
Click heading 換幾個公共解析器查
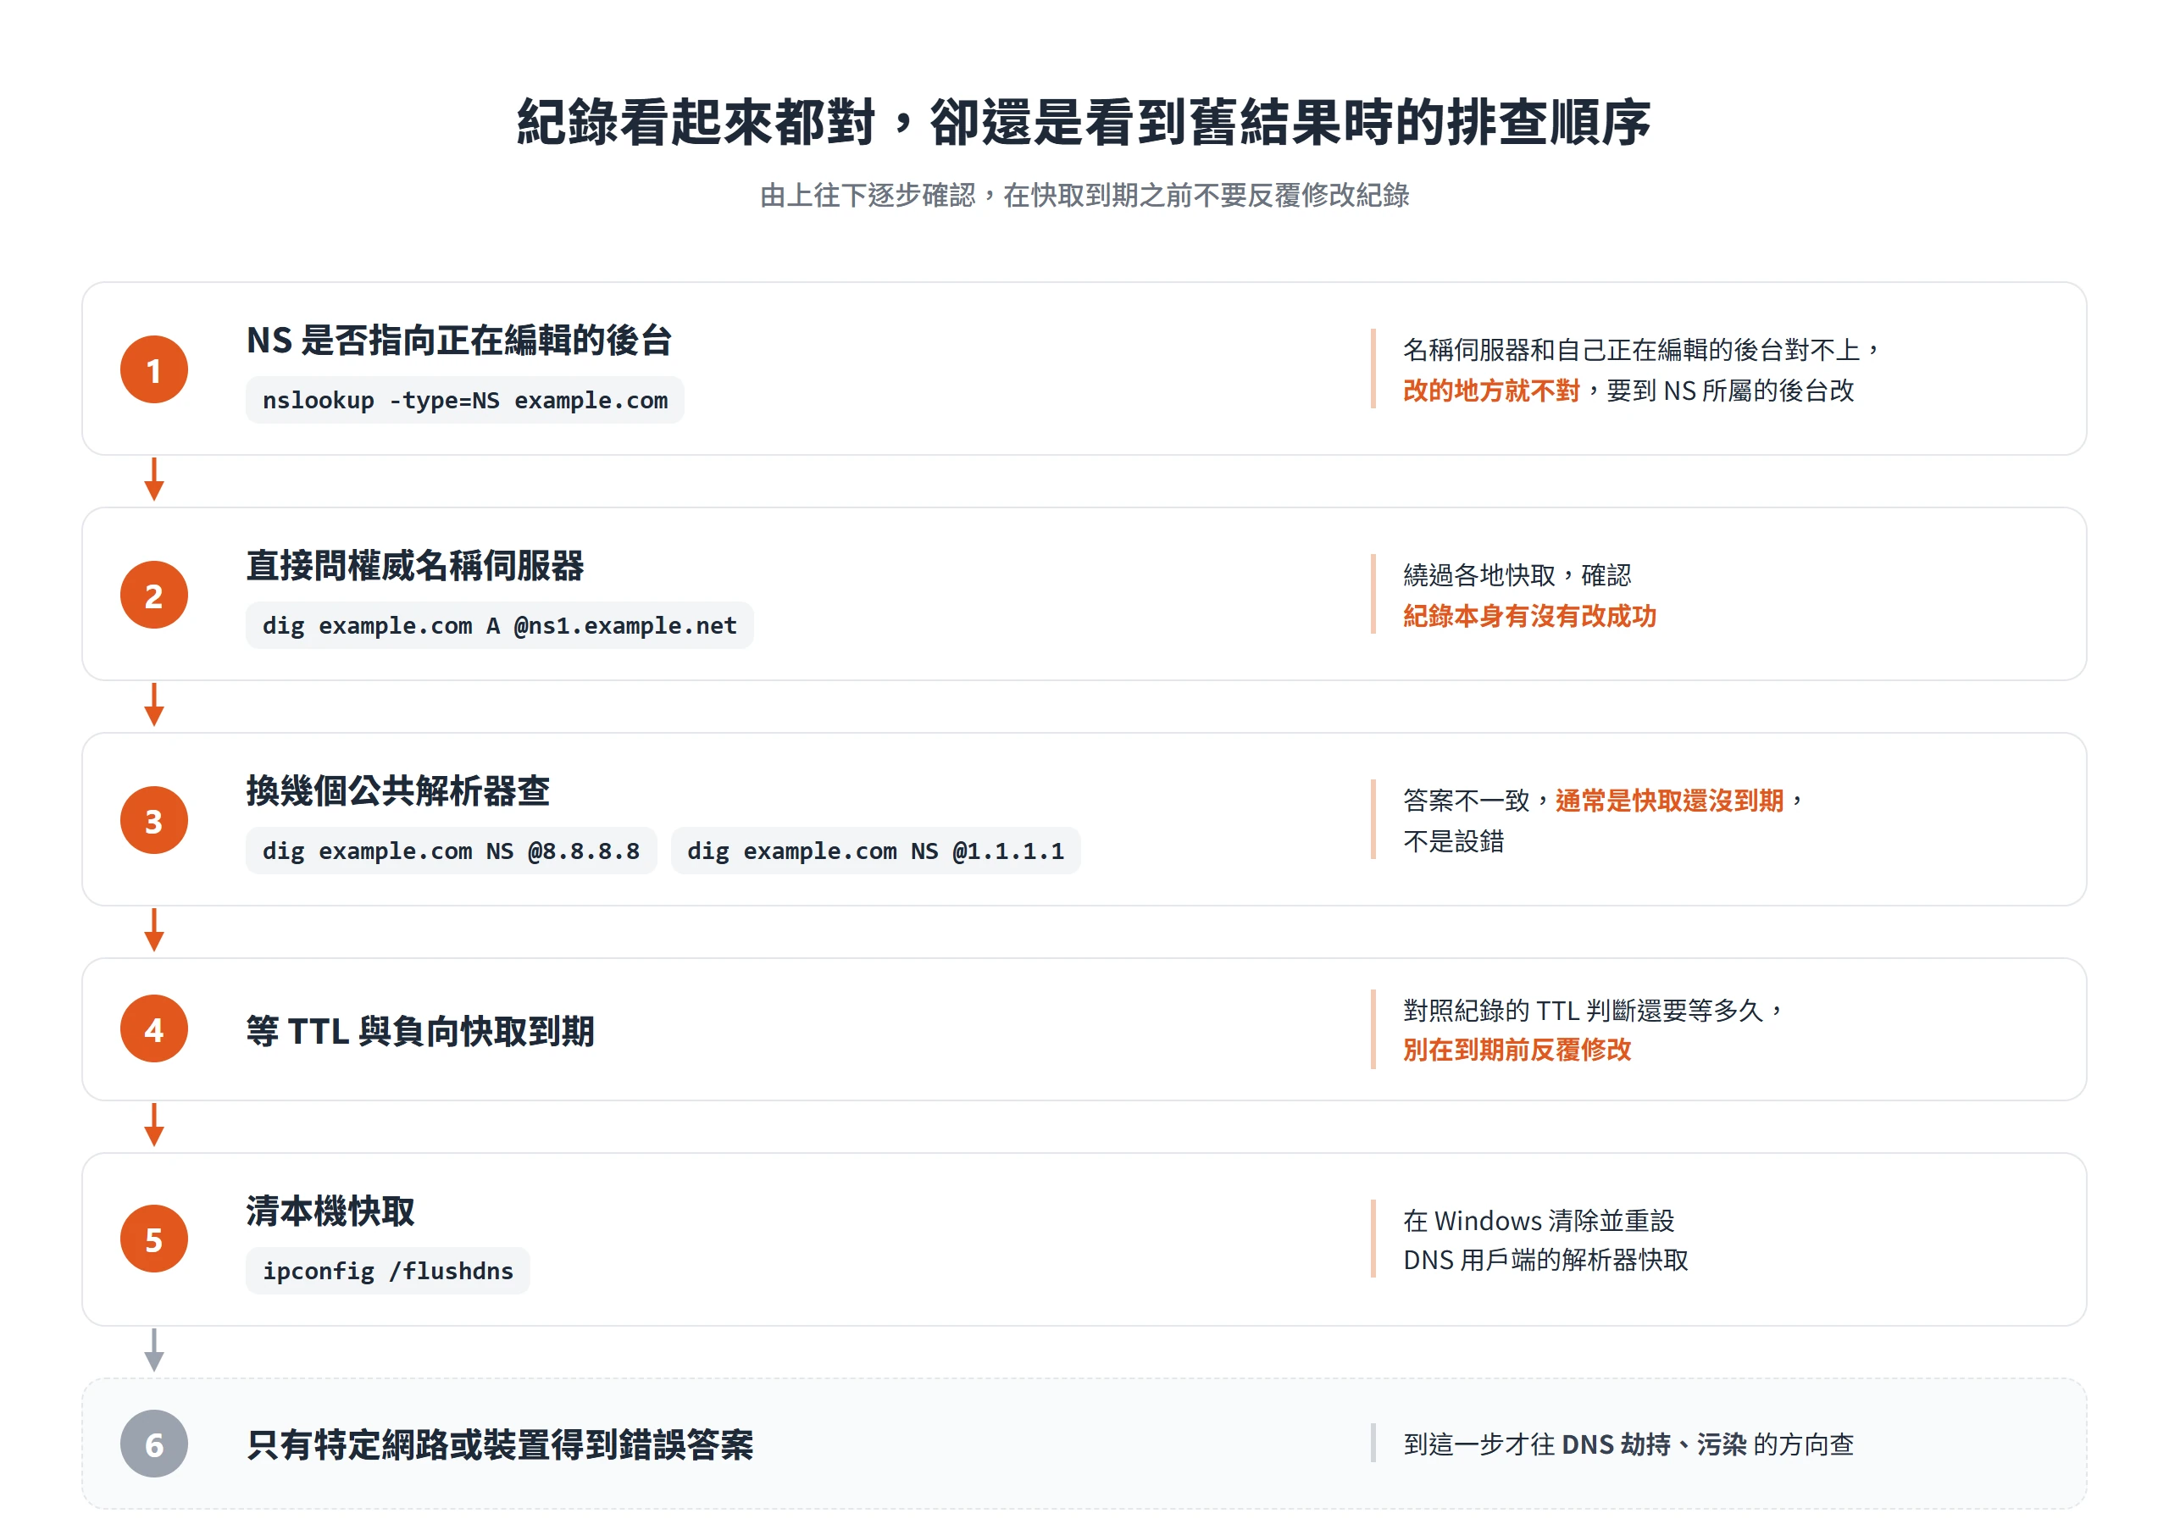coord(397,790)
